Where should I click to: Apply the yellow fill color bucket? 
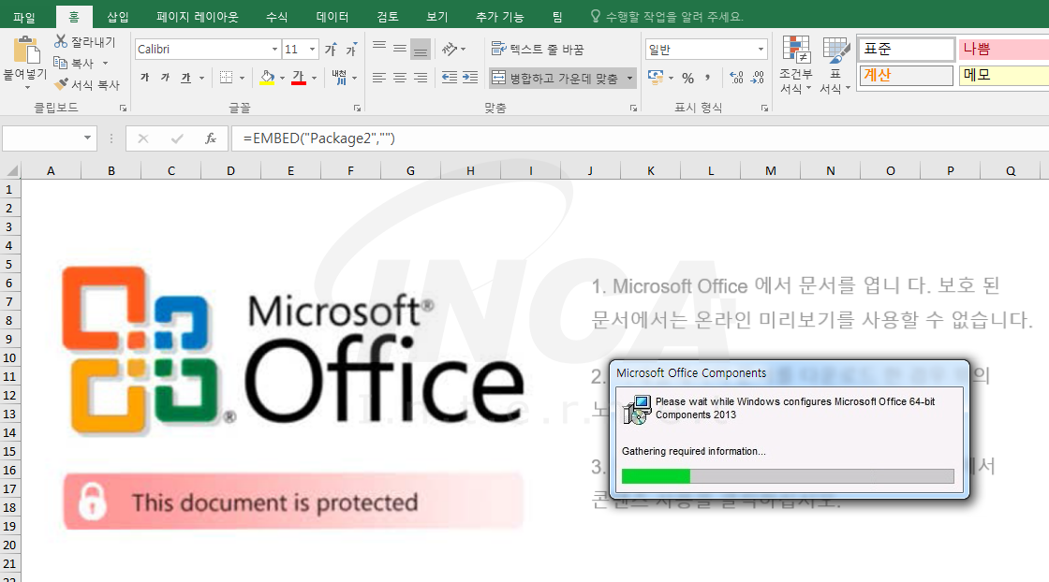click(267, 78)
